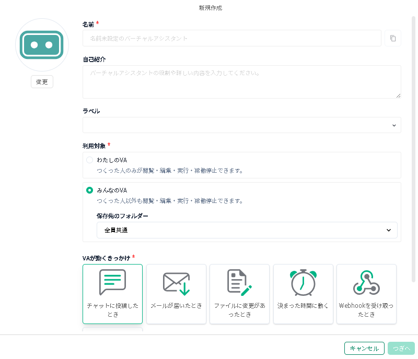The width and height of the screenshot is (418, 359).
Task: Select the scheduled time clock icon
Action: pyautogui.click(x=303, y=282)
